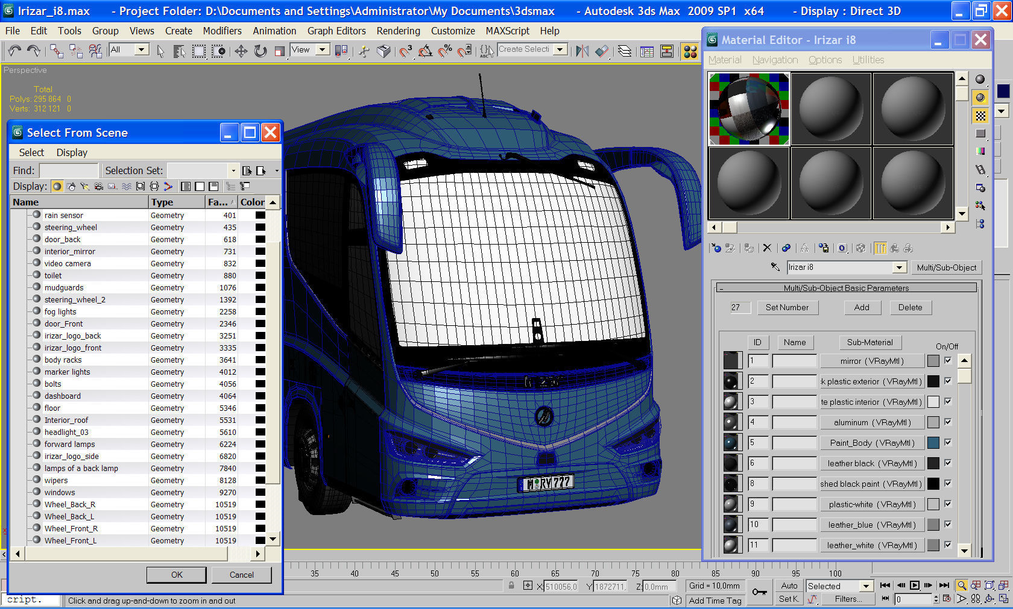Click Reset Map/Mtl delete icon in Material Editor
The image size is (1013, 609).
click(x=767, y=248)
